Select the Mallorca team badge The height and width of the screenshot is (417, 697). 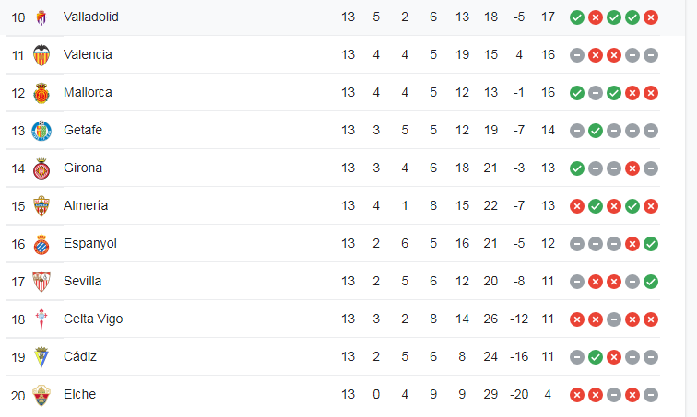coord(41,93)
